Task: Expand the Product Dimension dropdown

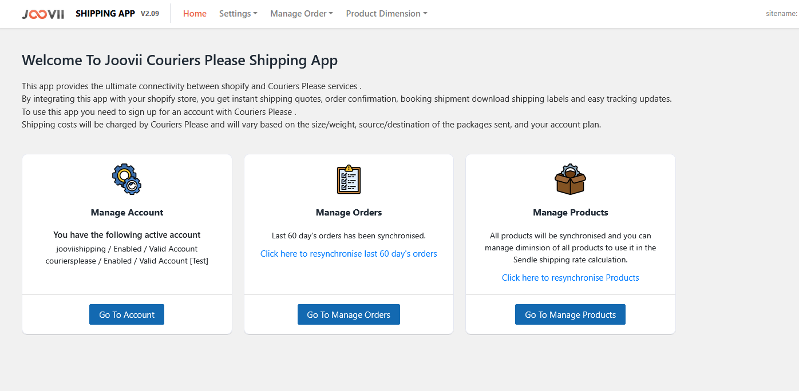Action: (387, 14)
